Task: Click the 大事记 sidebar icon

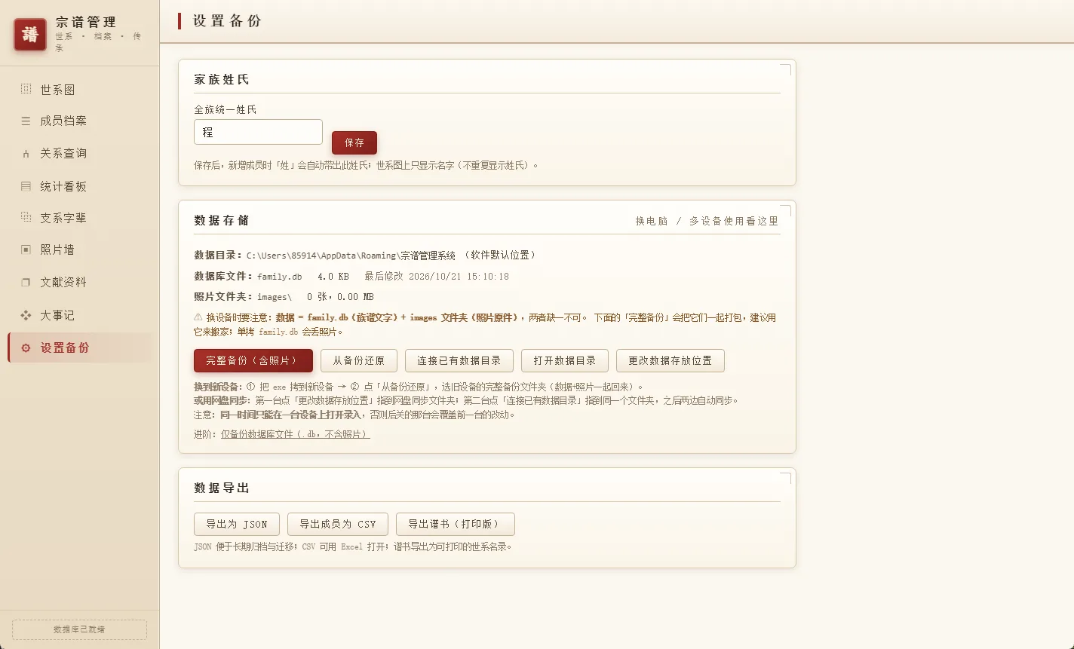Action: 26,315
